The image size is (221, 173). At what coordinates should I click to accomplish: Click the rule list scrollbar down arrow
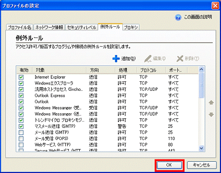(x=201, y=148)
